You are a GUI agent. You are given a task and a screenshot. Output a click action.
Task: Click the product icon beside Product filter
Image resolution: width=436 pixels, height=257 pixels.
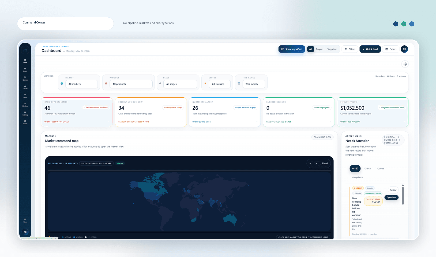[106, 84]
